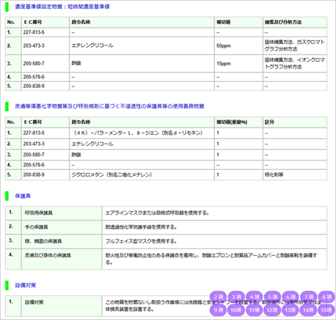Viewport: 336px width, 320px height.
Task: Jump to section 2項 using the purple button
Action: click(218, 297)
